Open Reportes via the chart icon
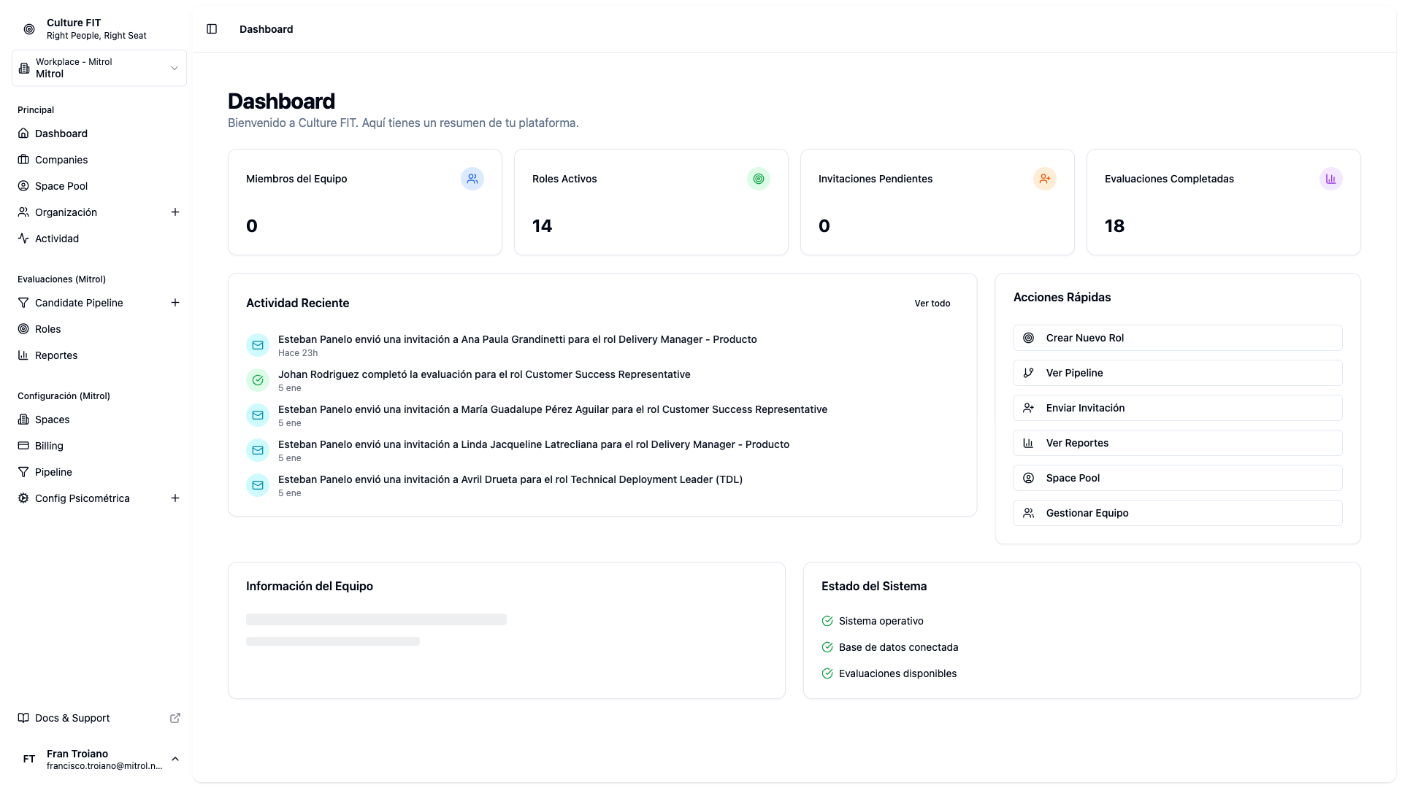The height and width of the screenshot is (788, 1402). pyautogui.click(x=23, y=355)
